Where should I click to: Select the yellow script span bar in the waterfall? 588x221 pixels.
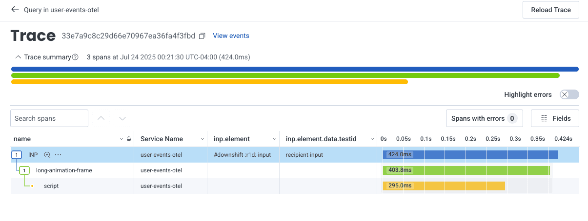444,186
